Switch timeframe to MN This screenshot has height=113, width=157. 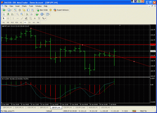coord(38,23)
